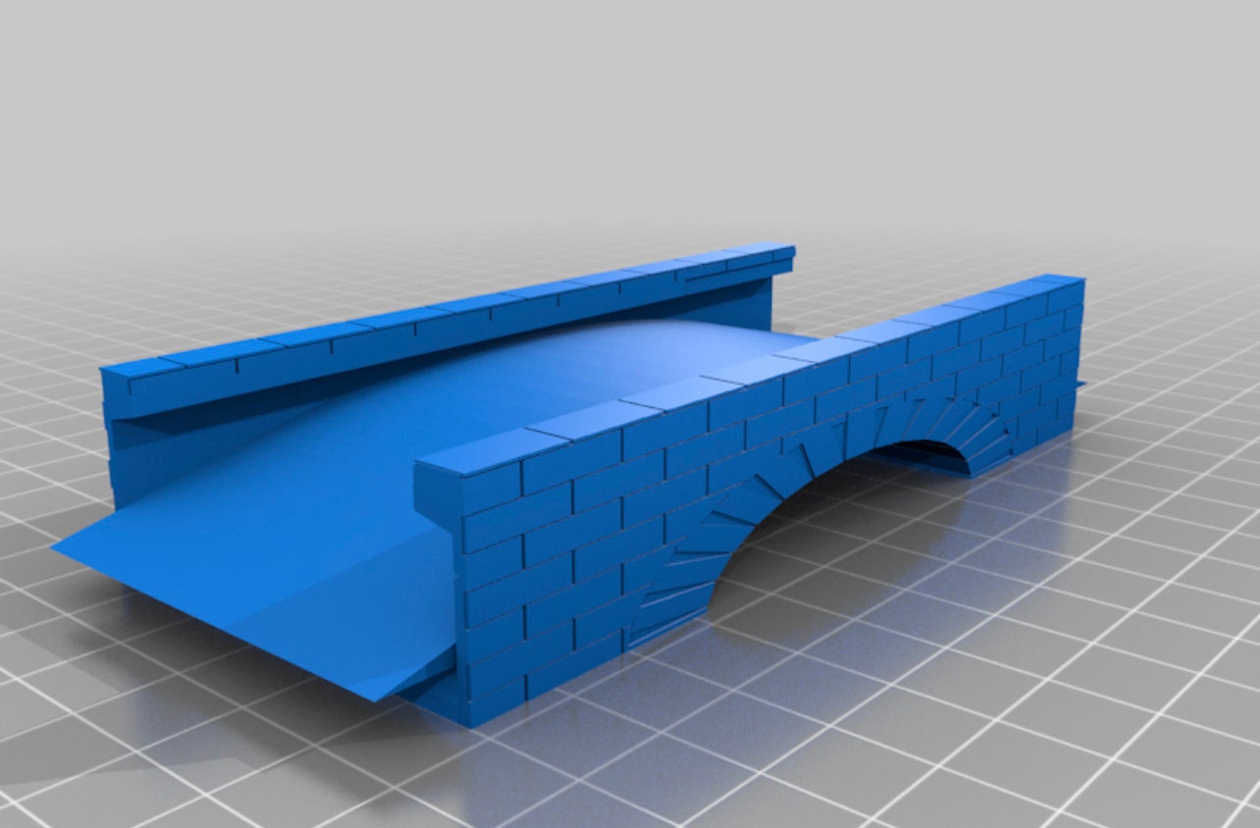Select the coping stones atop the rear wall
This screenshot has width=1260, height=828.
point(393,324)
